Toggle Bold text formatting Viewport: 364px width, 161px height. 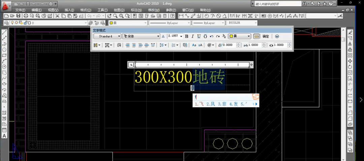186,36
